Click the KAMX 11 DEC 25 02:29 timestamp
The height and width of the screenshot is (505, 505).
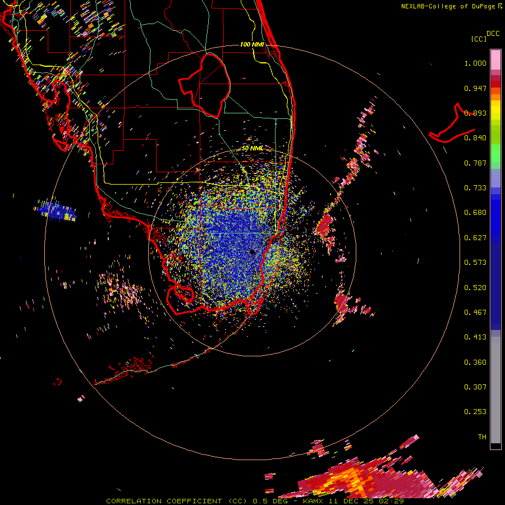pos(353,501)
